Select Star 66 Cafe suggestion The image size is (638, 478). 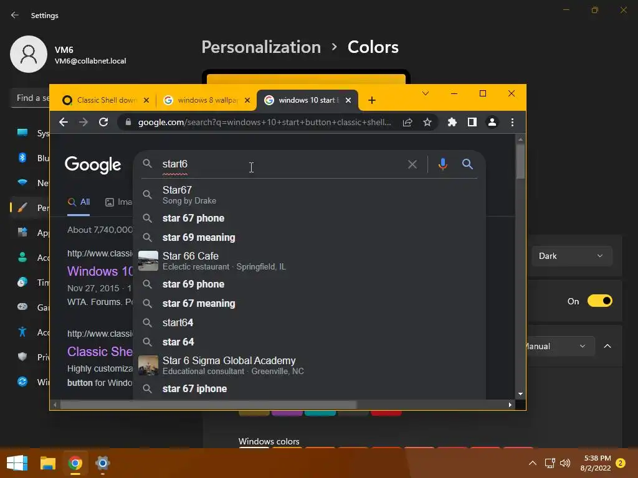309,261
